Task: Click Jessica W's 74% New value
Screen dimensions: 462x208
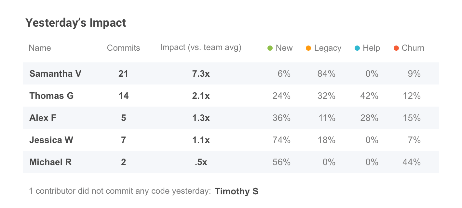Action: tap(281, 140)
